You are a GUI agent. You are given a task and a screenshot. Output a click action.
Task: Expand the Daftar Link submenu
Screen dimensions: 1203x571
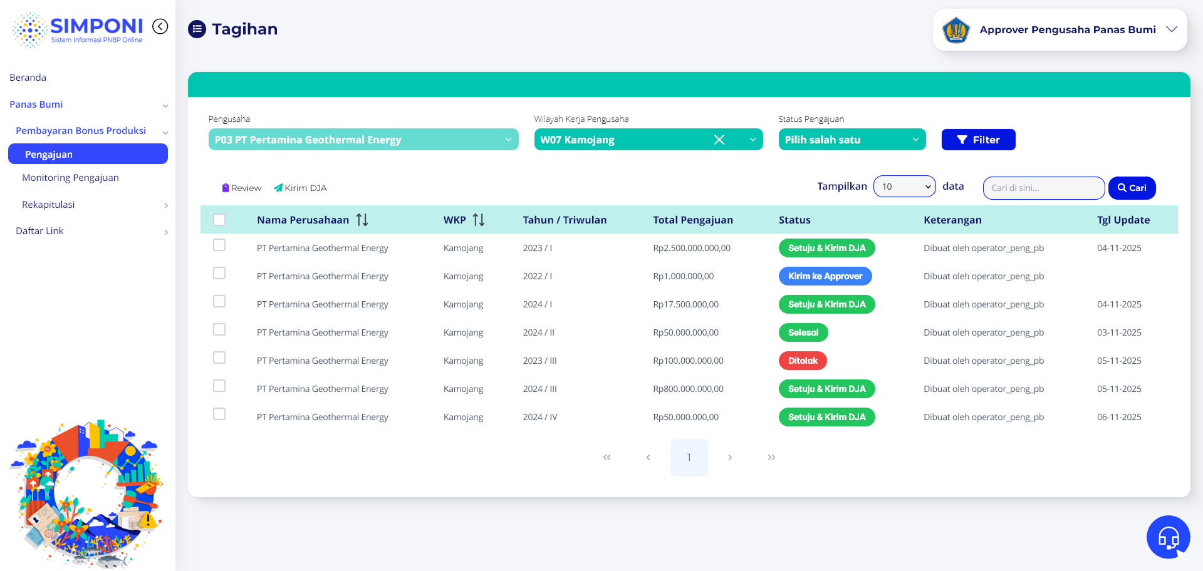[166, 232]
